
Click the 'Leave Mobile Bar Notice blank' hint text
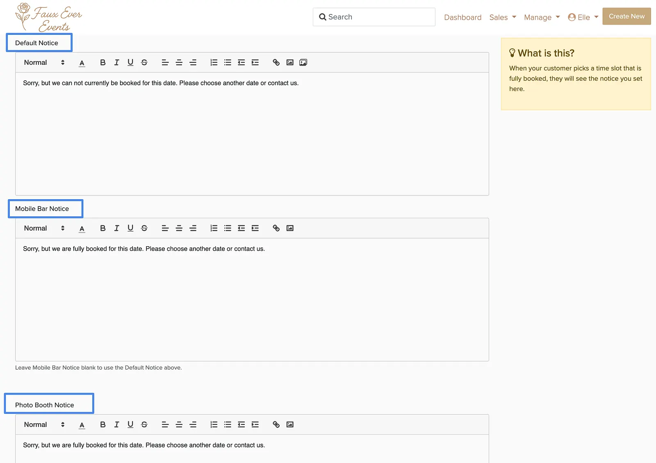pyautogui.click(x=98, y=368)
